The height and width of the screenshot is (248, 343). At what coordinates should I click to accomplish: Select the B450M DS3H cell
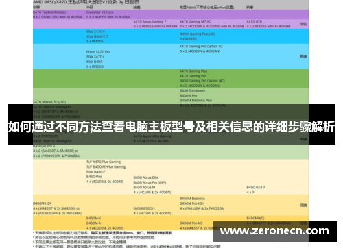tap(144, 208)
